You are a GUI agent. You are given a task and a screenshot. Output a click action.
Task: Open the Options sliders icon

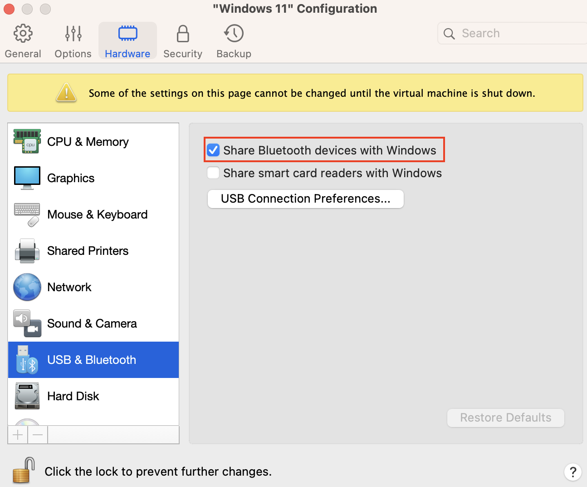click(73, 33)
